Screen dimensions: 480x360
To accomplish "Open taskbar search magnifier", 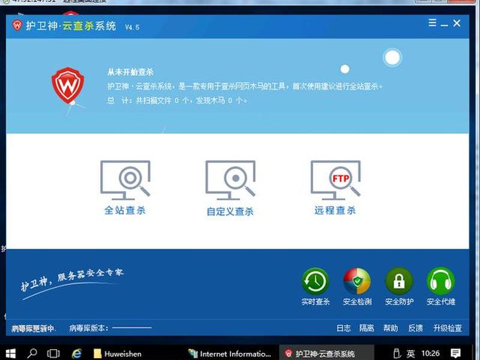I will point(32,353).
